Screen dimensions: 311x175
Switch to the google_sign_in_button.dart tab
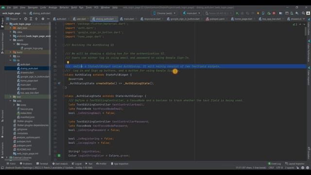[185, 19]
